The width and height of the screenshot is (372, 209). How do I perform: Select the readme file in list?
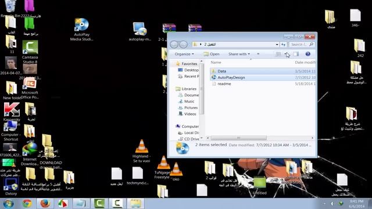[263, 84]
